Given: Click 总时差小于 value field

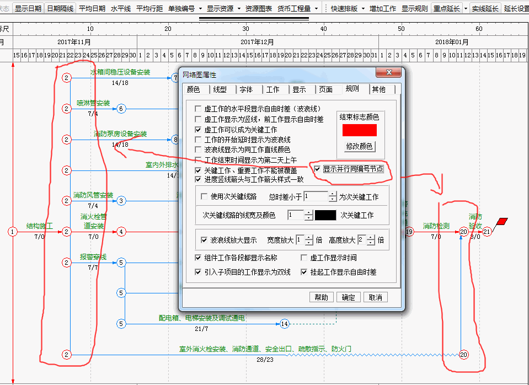Looking at the screenshot, I should [x=316, y=196].
